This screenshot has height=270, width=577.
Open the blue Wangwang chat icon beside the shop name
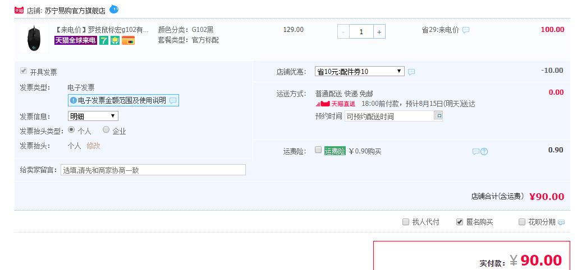pyautogui.click(x=114, y=9)
